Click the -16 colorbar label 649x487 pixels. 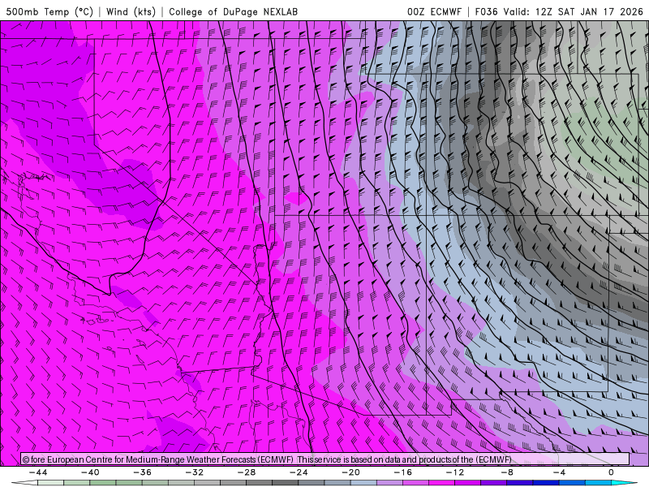click(x=403, y=472)
